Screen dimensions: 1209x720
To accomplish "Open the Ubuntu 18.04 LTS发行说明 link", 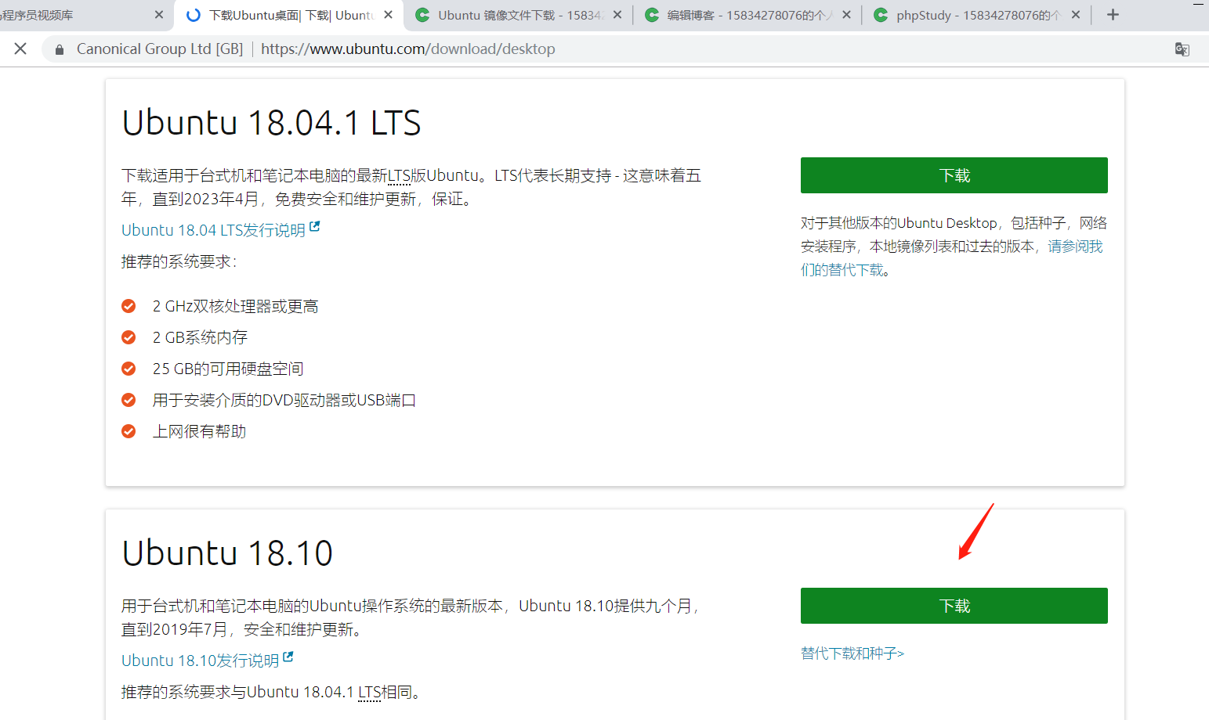I will tap(213, 230).
